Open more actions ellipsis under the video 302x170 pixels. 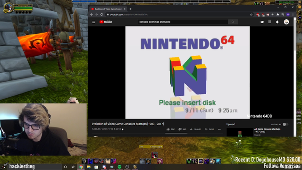[x=220, y=129]
